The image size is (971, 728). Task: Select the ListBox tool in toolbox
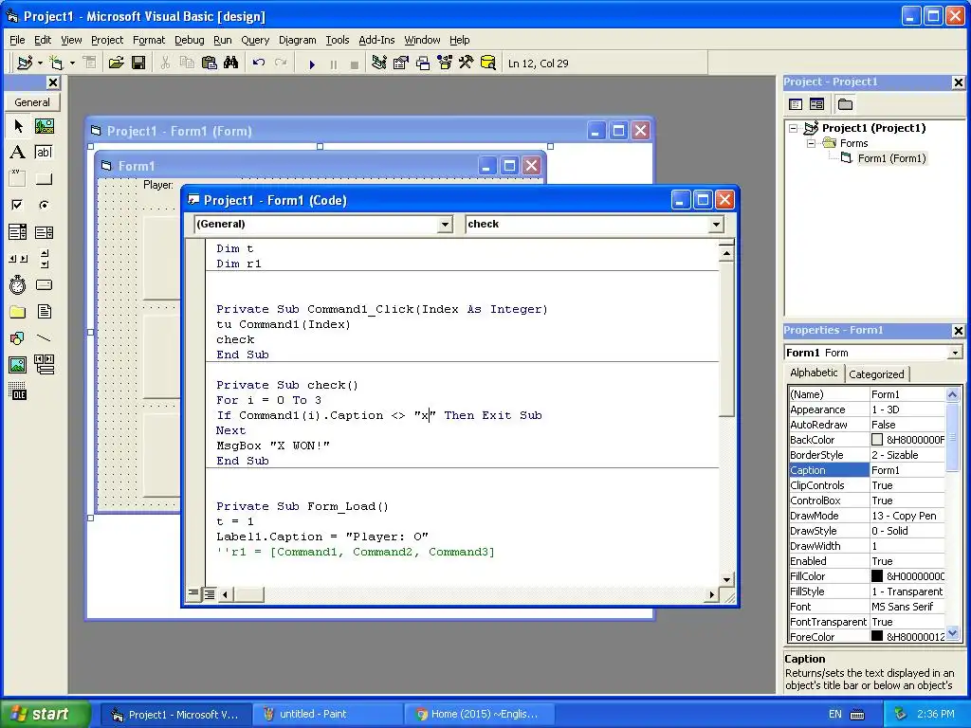(x=44, y=232)
